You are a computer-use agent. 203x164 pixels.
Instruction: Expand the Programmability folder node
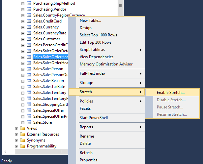16,146
